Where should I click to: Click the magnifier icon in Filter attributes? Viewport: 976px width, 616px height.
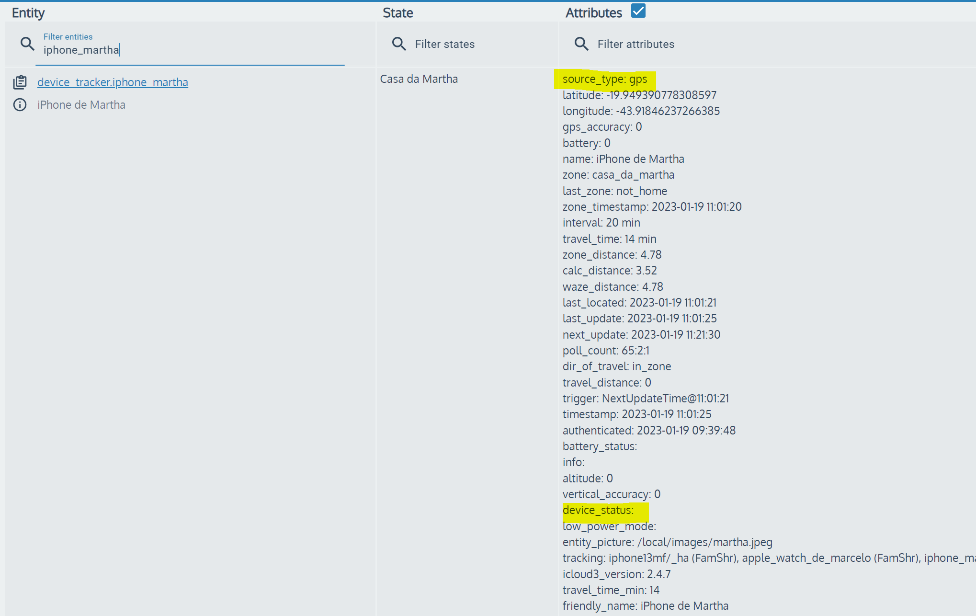pyautogui.click(x=581, y=44)
